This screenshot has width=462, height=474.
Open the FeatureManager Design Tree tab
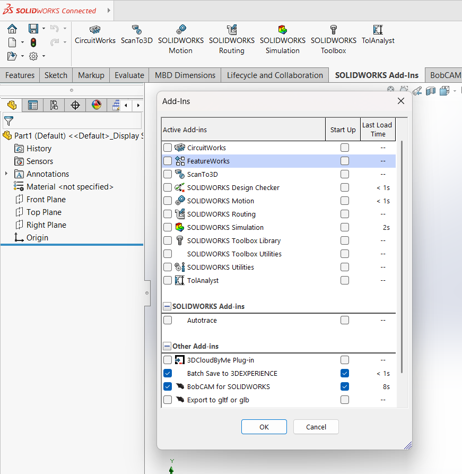pyautogui.click(x=12, y=105)
